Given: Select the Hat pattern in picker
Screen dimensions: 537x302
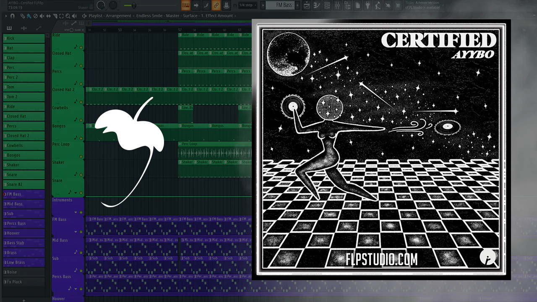Looking at the screenshot, I should [x=23, y=48].
